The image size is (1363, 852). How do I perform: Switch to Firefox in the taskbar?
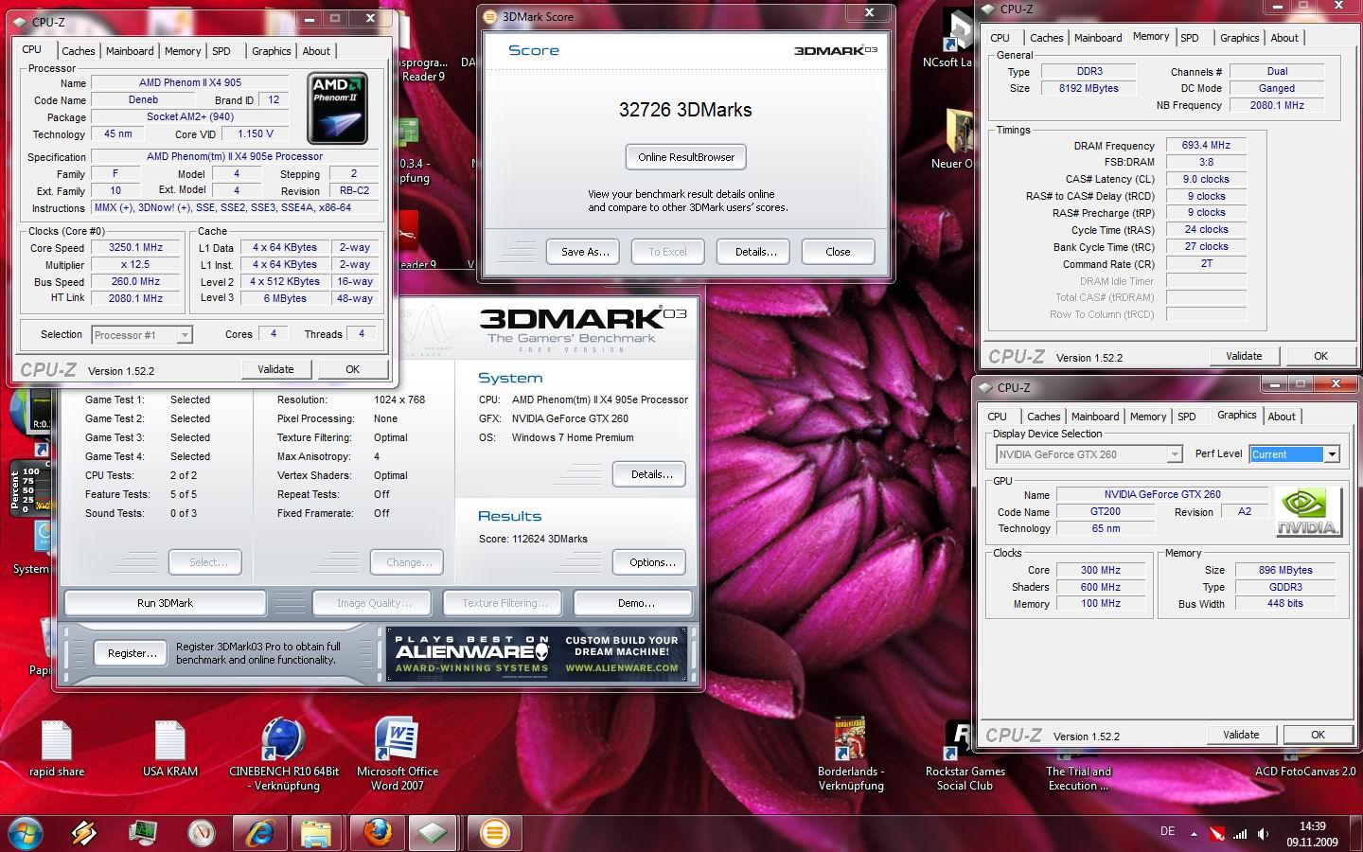[376, 832]
